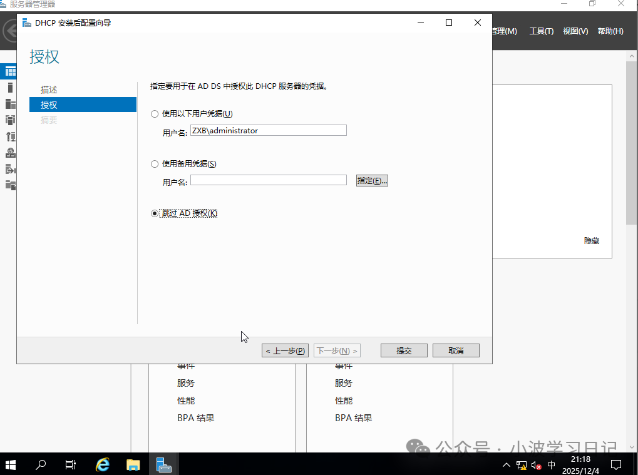Click the network warning icon in the tray
638x475 pixels.
pos(520,465)
